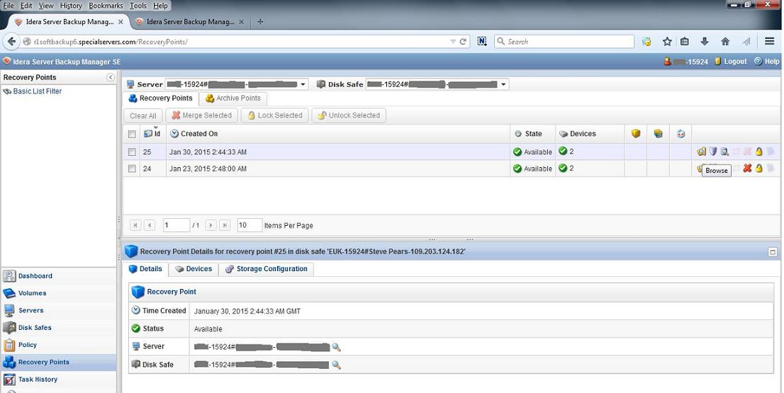Click the Items Per Page input field
The image size is (784, 393).
250,225
